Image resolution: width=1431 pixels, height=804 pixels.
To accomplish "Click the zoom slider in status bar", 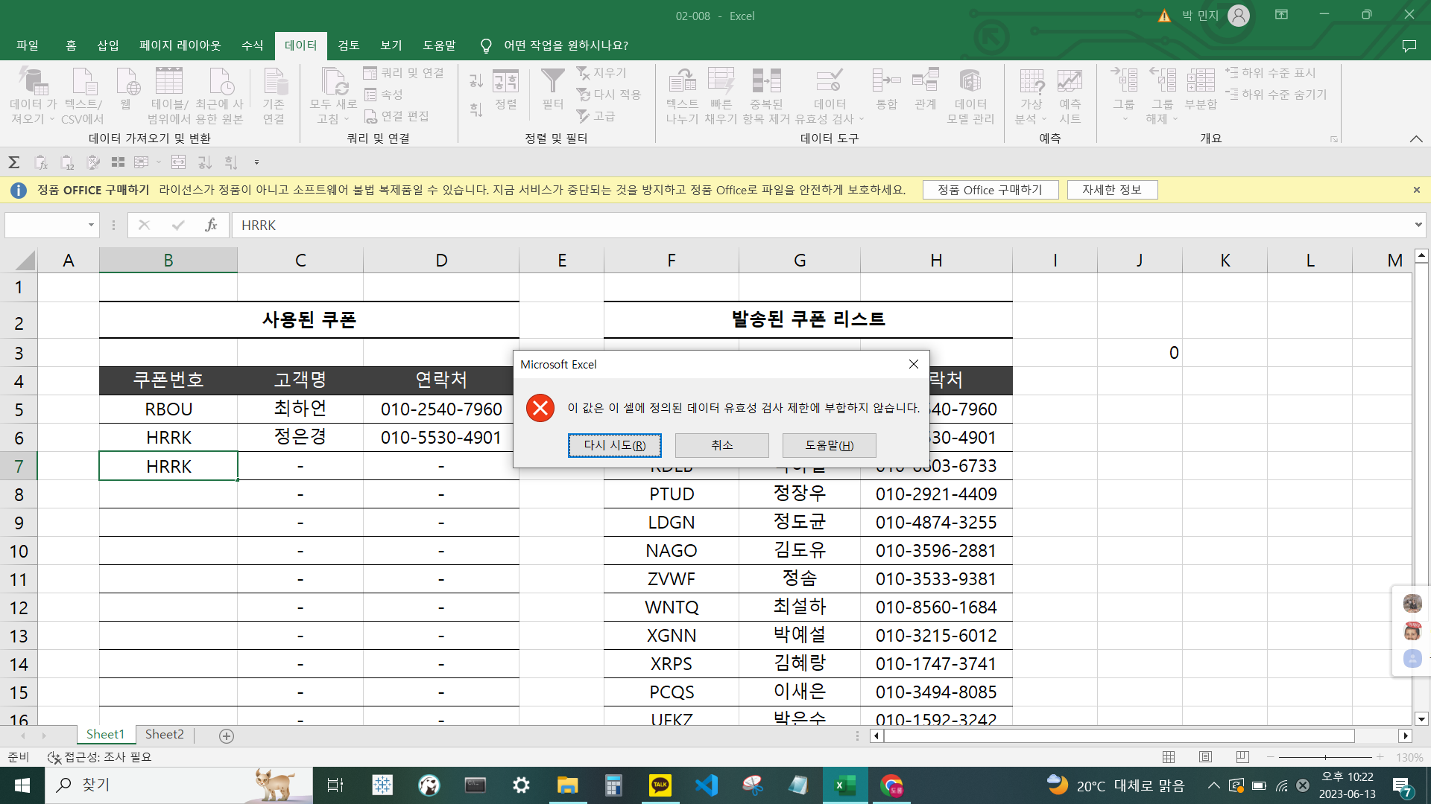I will pyautogui.click(x=1325, y=757).
